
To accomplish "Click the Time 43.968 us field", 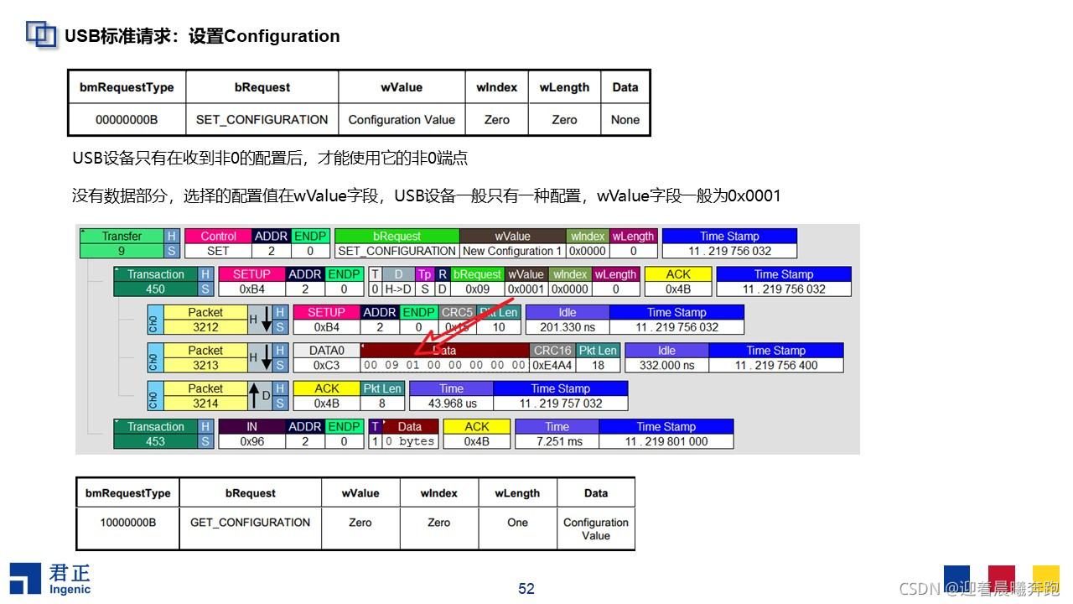I will point(451,396).
